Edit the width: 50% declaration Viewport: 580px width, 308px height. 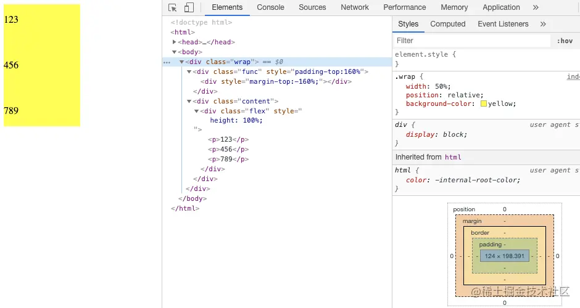coord(428,86)
